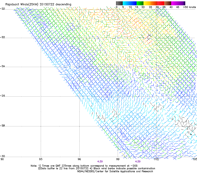Click the latitude label '-30'
Screen dimensions: 197x173
click(x=2, y=156)
